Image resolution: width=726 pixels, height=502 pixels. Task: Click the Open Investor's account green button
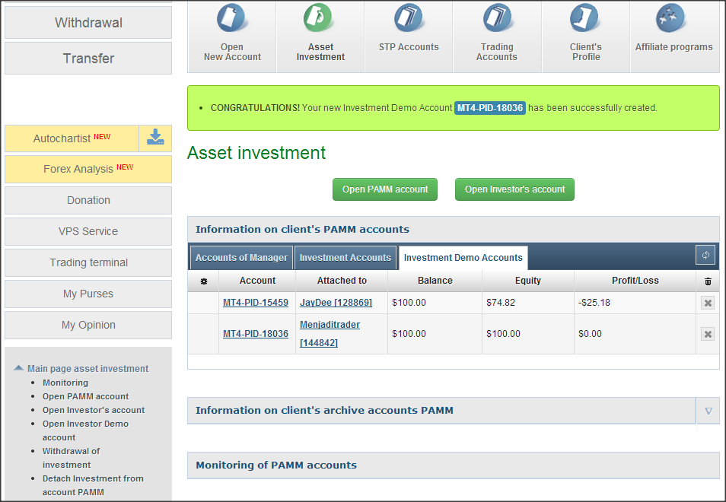[x=514, y=189]
